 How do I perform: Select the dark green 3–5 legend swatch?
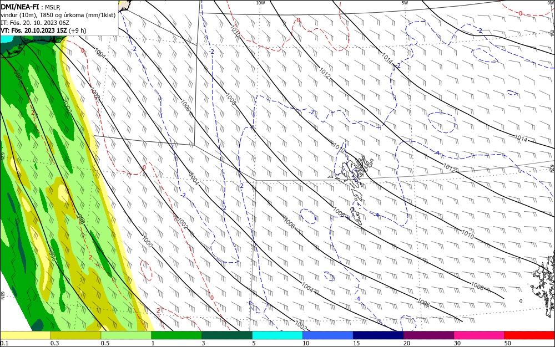tap(227, 335)
